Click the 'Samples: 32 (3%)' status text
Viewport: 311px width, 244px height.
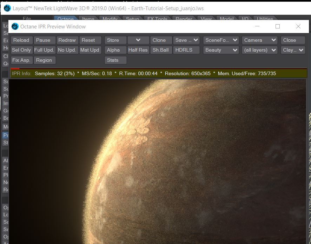tap(55, 73)
